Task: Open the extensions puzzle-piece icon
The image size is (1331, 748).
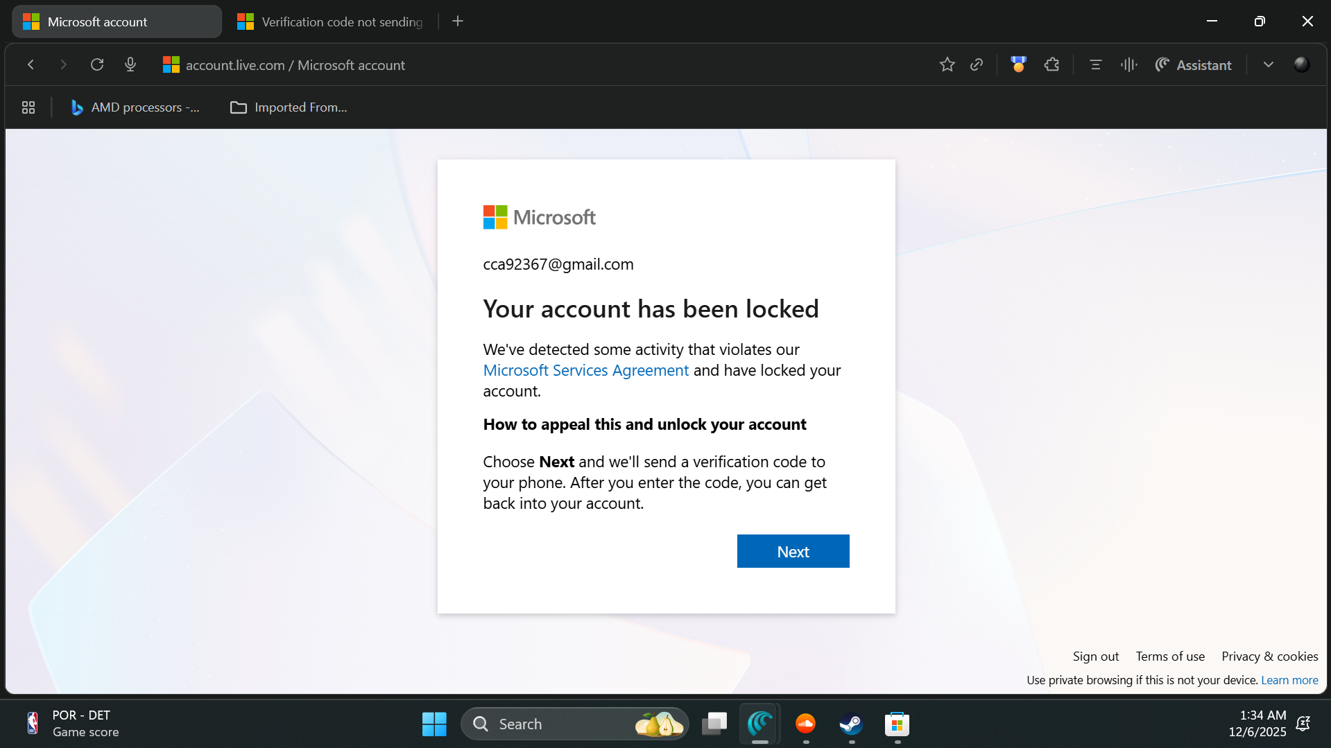Action: point(1051,64)
